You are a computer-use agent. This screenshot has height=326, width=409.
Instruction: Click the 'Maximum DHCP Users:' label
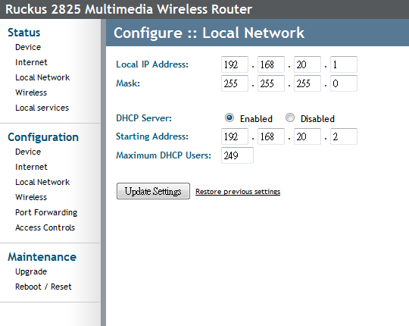tap(164, 155)
